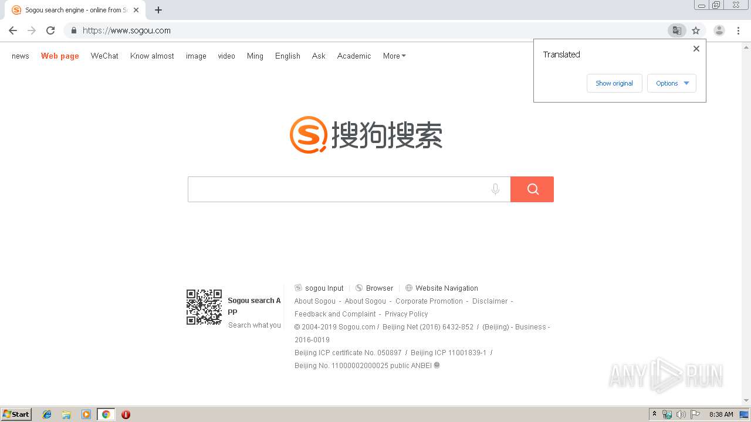The height and width of the screenshot is (422, 751).
Task: Click the network tray icon
Action: tap(667, 414)
